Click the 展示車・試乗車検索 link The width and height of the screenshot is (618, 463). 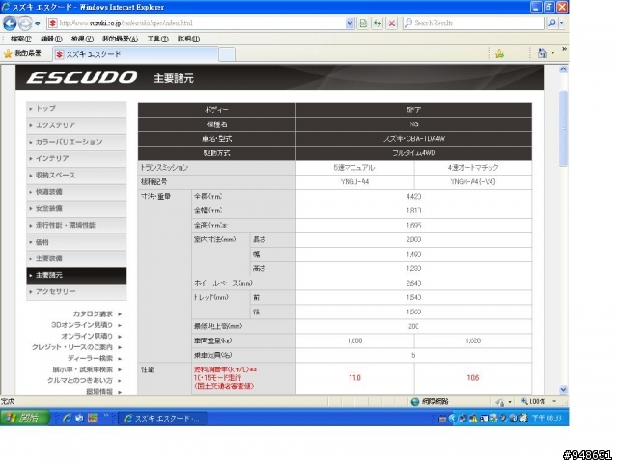tap(83, 369)
